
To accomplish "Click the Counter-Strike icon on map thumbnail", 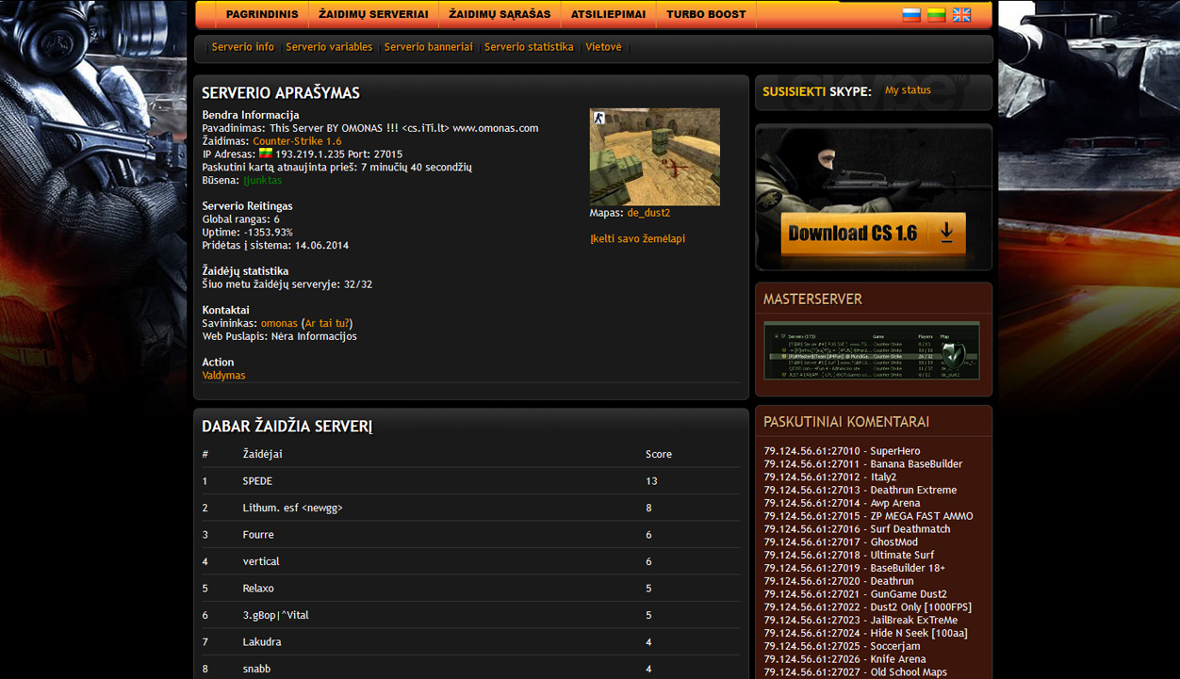I will pyautogui.click(x=598, y=117).
